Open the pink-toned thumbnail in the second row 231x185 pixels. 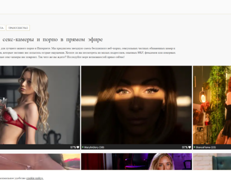(40, 161)
